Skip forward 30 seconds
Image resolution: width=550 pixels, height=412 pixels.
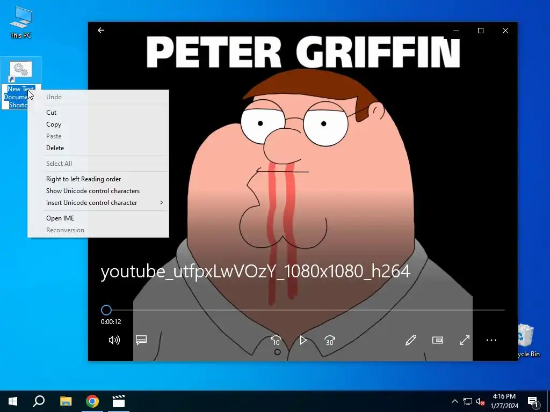pos(330,340)
